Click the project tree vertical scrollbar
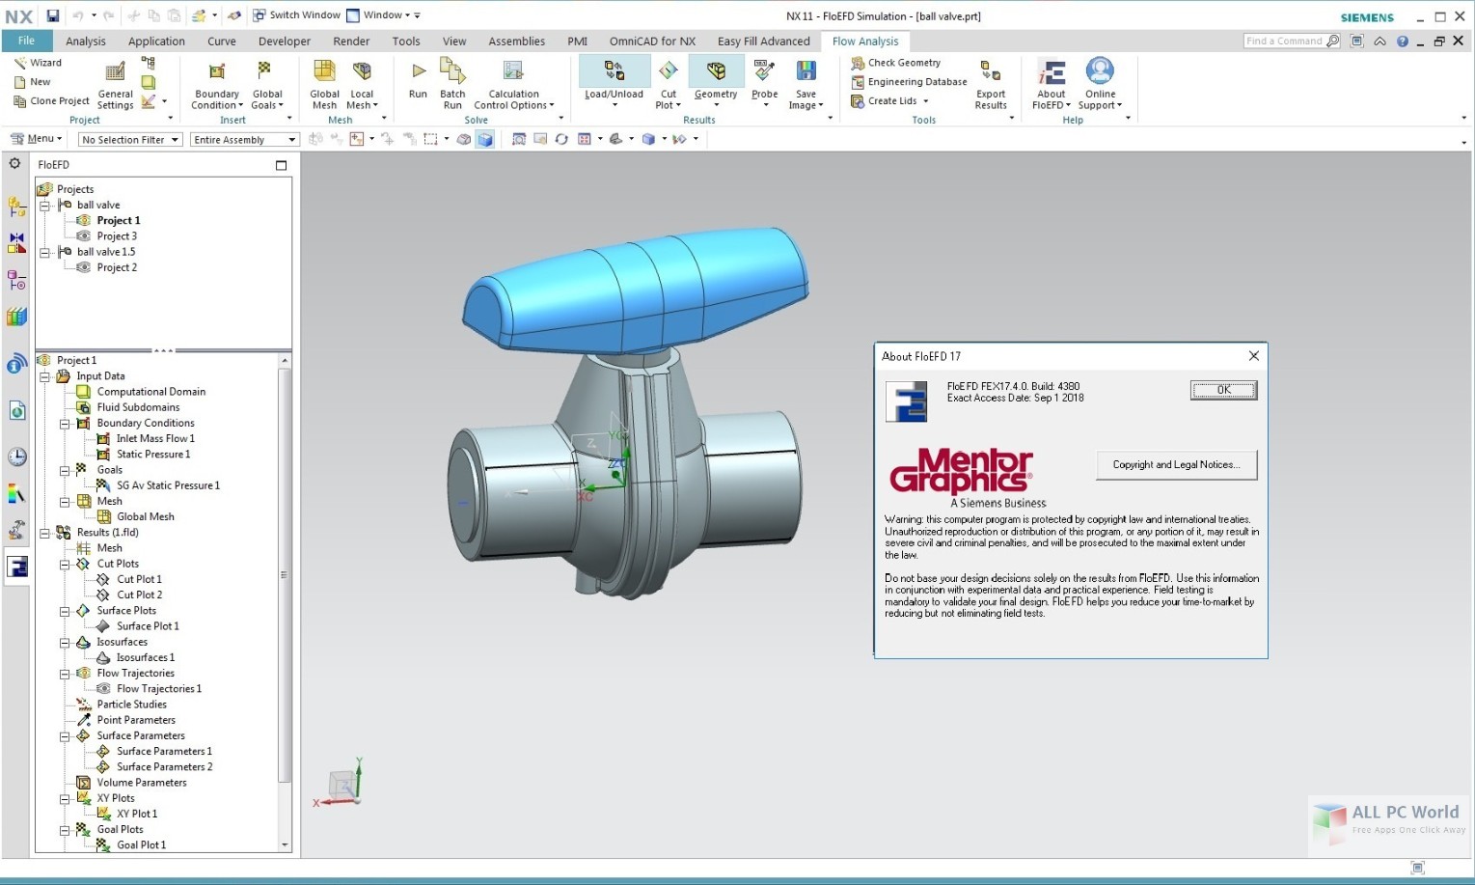The image size is (1475, 885). coord(284,574)
